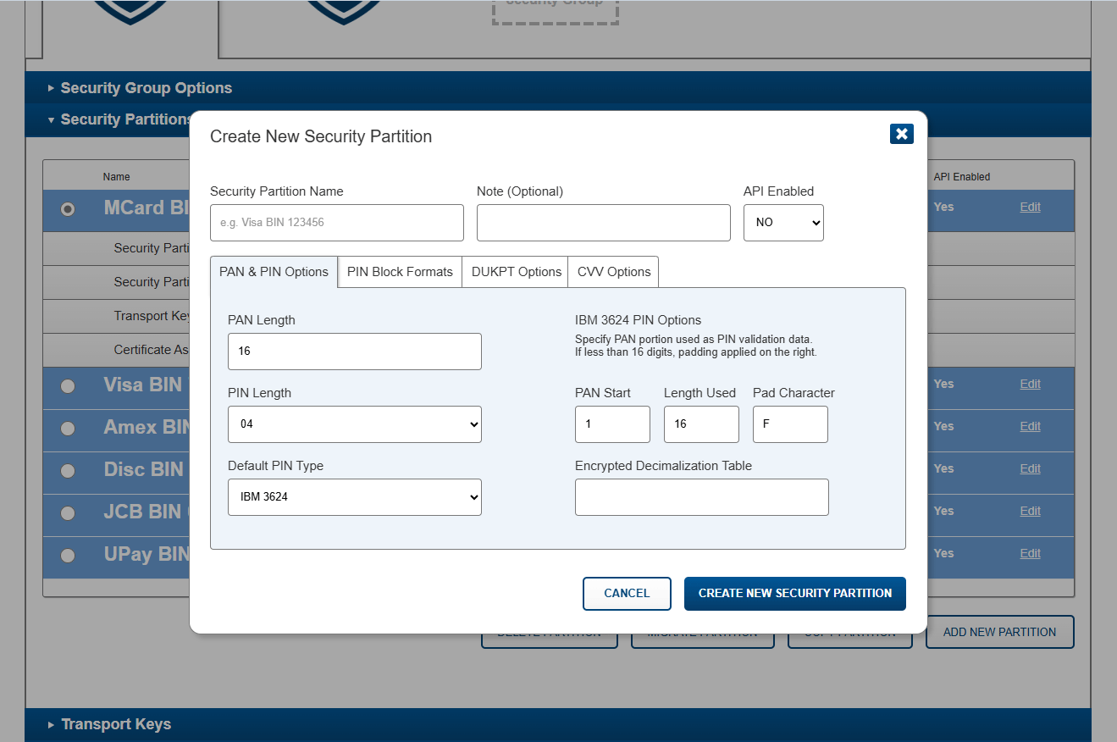This screenshot has width=1117, height=742.
Task: Select the Visa BIN radio button
Action: (x=68, y=386)
